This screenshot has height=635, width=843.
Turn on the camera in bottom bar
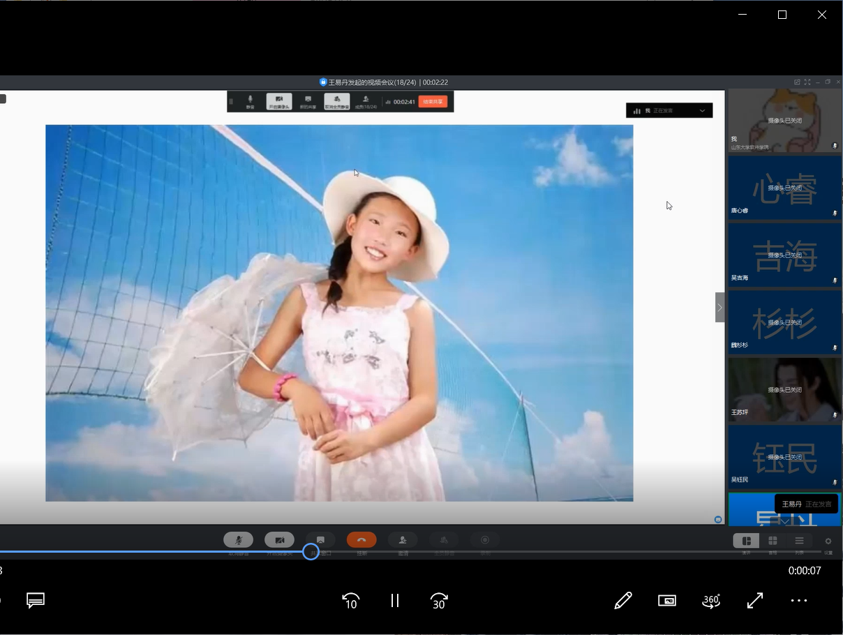(279, 540)
